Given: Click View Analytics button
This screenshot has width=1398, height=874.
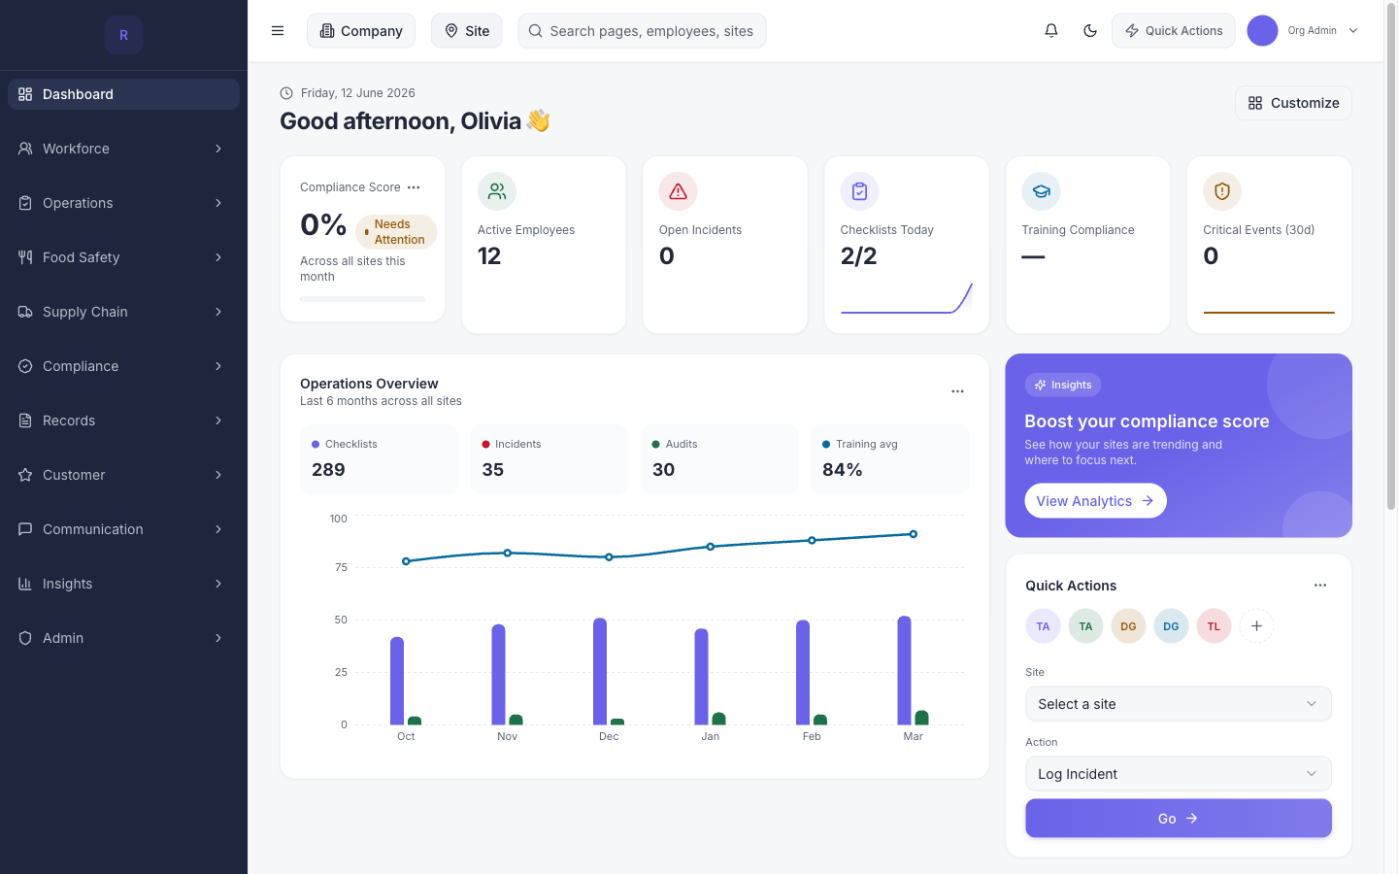Looking at the screenshot, I should click(1095, 501).
